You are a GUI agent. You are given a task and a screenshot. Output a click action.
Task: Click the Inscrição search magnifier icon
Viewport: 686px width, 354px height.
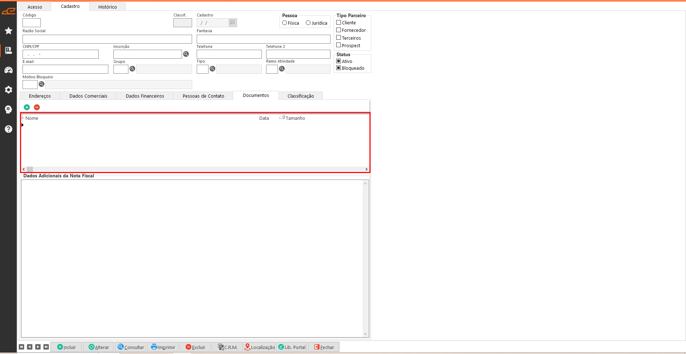[x=186, y=54]
